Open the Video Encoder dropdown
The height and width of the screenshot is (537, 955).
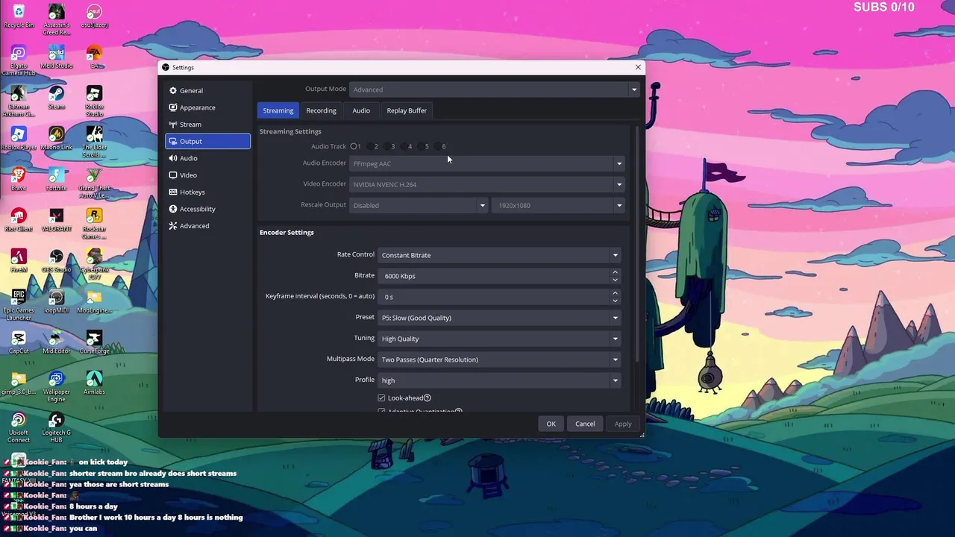tap(487, 184)
